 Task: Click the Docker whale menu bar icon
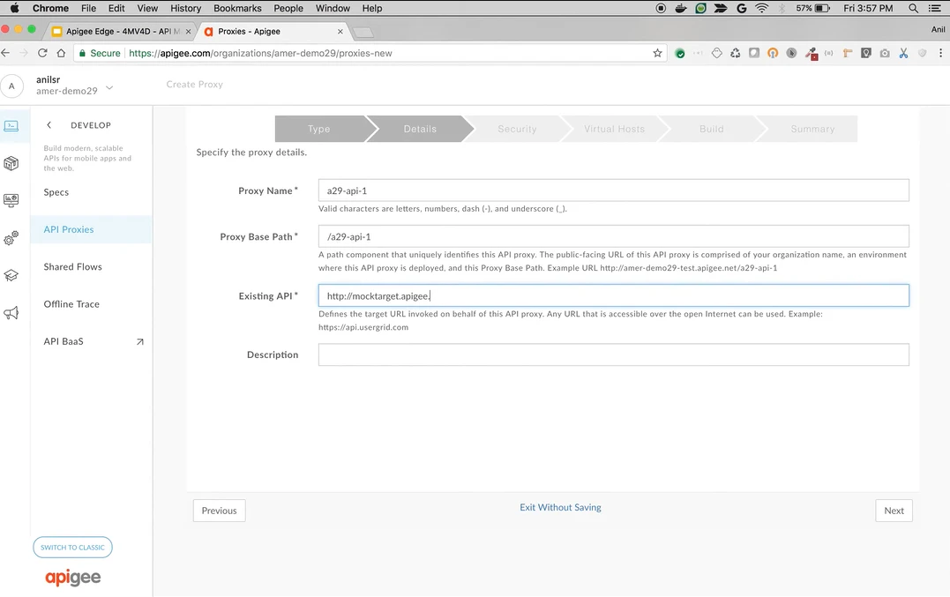(x=681, y=9)
